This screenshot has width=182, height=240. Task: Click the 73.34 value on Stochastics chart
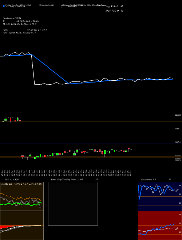pos(177,190)
